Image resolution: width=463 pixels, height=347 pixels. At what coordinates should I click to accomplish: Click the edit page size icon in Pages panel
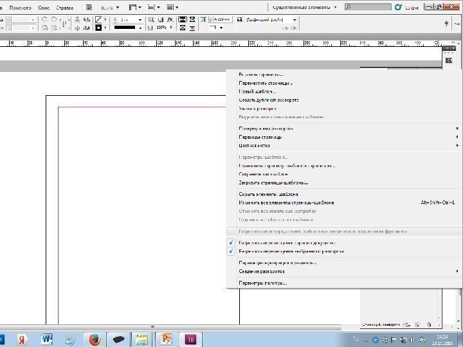click(x=406, y=325)
